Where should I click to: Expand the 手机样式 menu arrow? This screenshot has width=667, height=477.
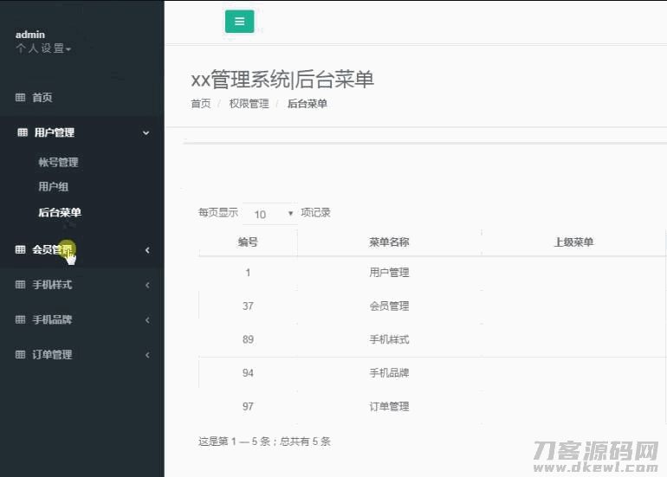pos(147,285)
